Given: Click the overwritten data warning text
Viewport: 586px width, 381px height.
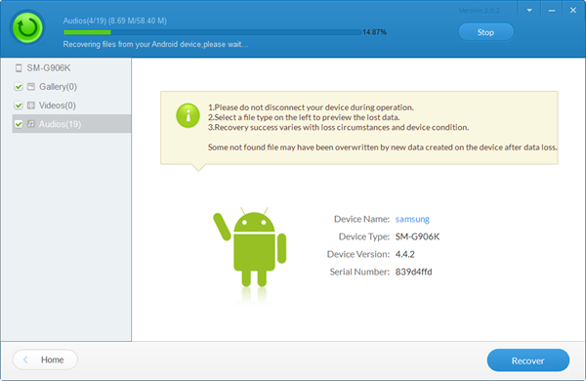Looking at the screenshot, I should pos(382,148).
